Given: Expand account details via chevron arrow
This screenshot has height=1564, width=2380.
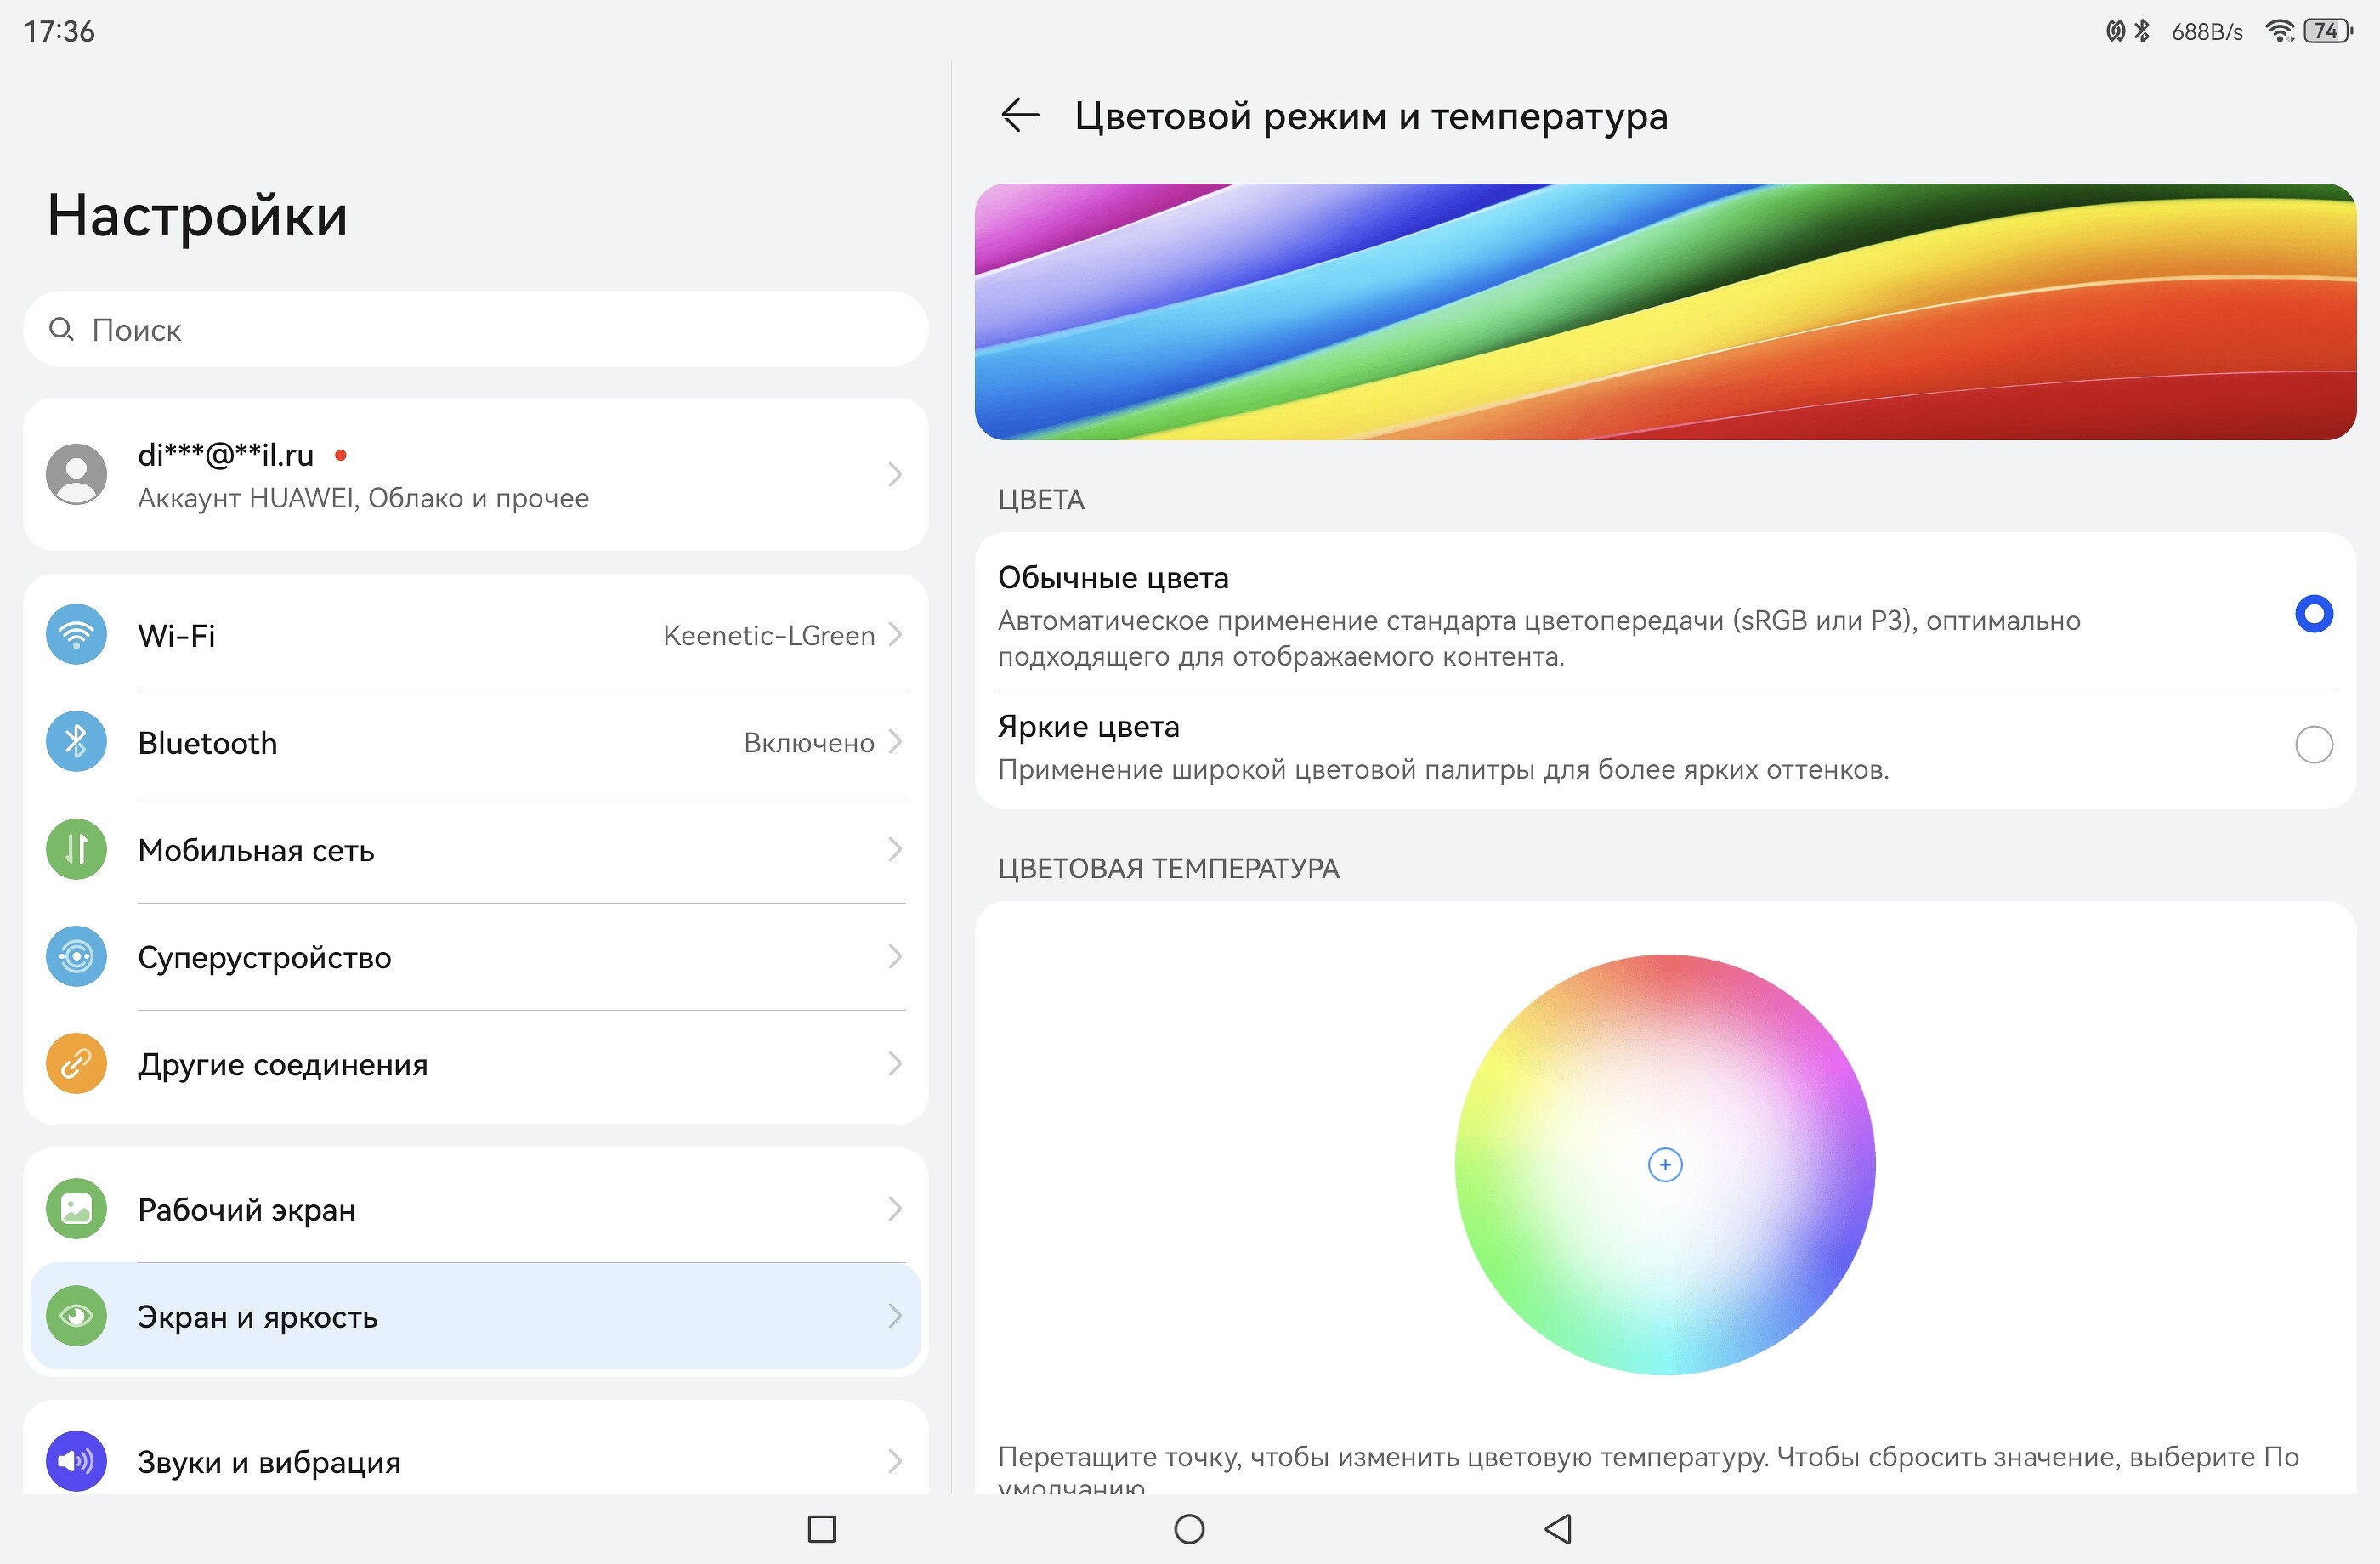Looking at the screenshot, I should pos(895,474).
